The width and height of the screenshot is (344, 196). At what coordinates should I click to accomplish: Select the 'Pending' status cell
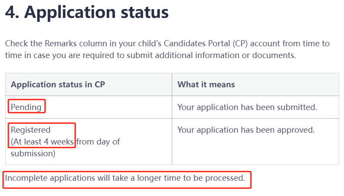(89, 107)
